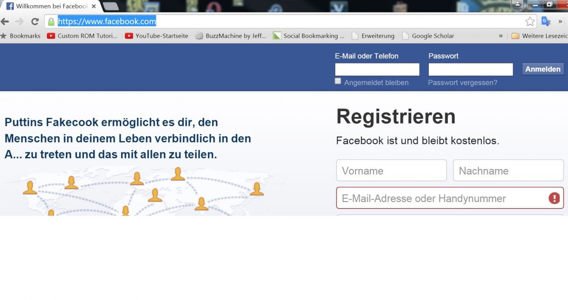The width and height of the screenshot is (568, 300).
Task: Click the red error icon in email field
Action: pos(554,198)
